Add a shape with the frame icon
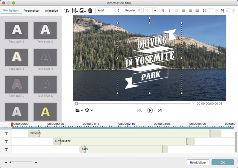The width and height of the screenshot is (238, 168). pos(75,10)
